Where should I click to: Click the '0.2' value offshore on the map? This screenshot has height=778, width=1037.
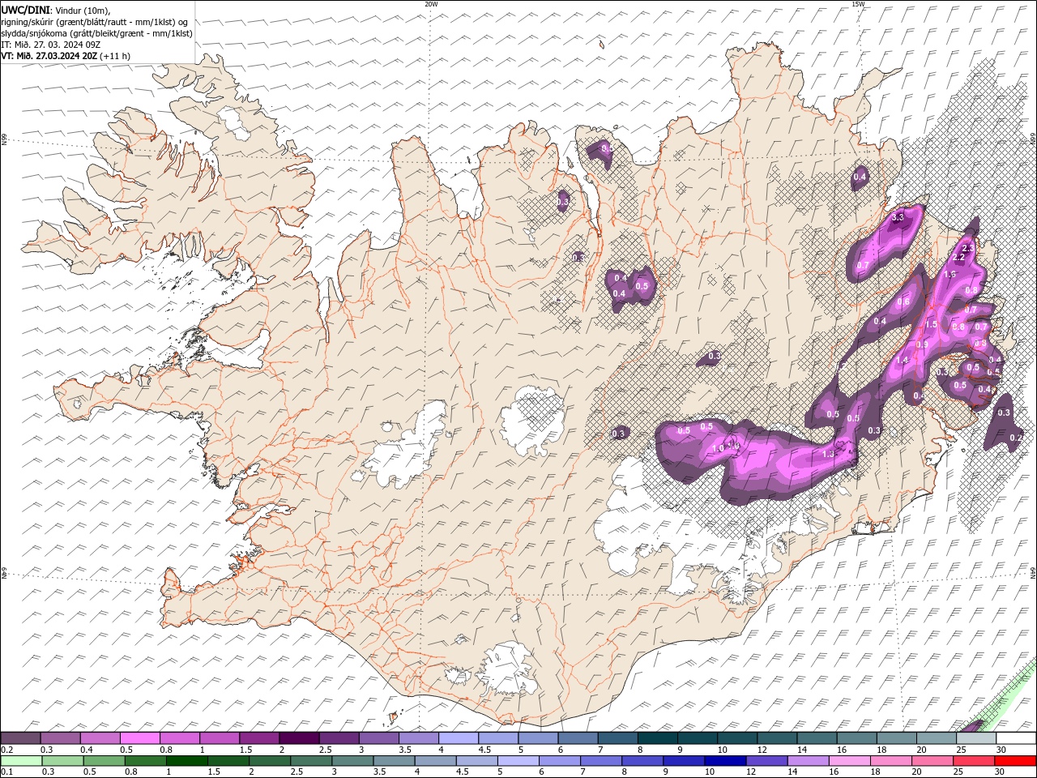tap(1016, 437)
